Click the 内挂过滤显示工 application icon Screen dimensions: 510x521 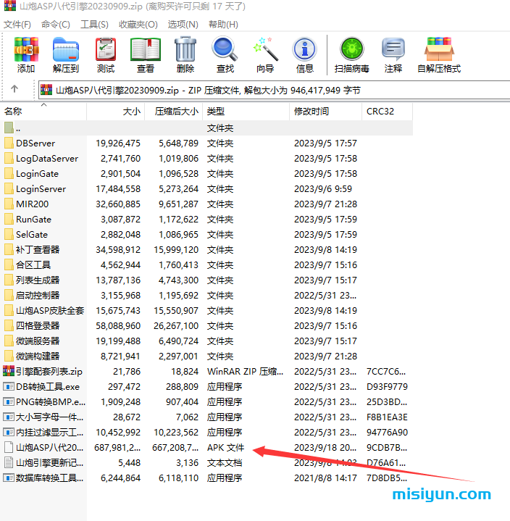(9, 433)
